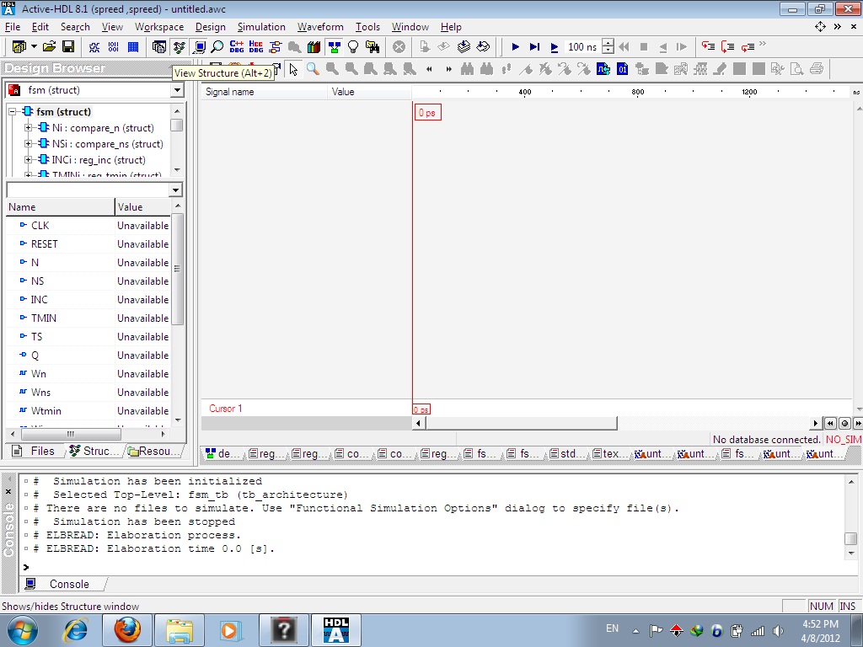Click the magnifier icon in main toolbar
The width and height of the screenshot is (863, 647).
coord(217,47)
